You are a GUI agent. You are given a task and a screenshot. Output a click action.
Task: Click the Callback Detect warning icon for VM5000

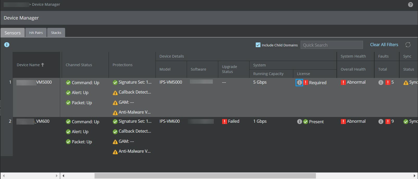click(x=115, y=93)
